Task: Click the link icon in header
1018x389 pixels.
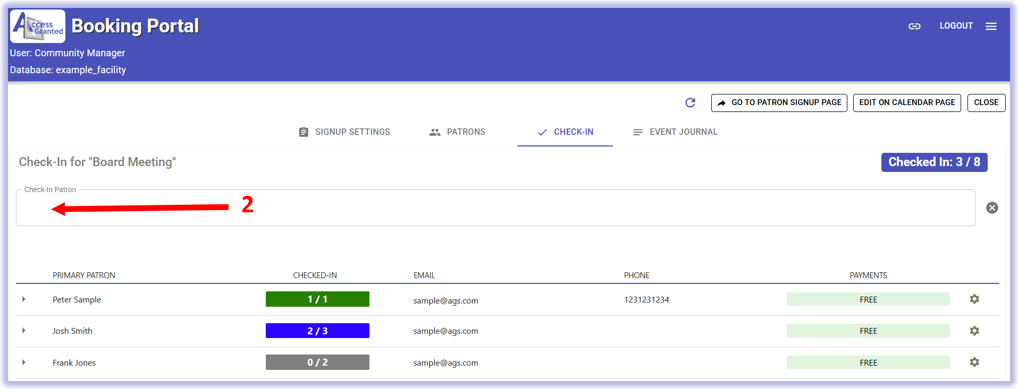Action: [914, 26]
